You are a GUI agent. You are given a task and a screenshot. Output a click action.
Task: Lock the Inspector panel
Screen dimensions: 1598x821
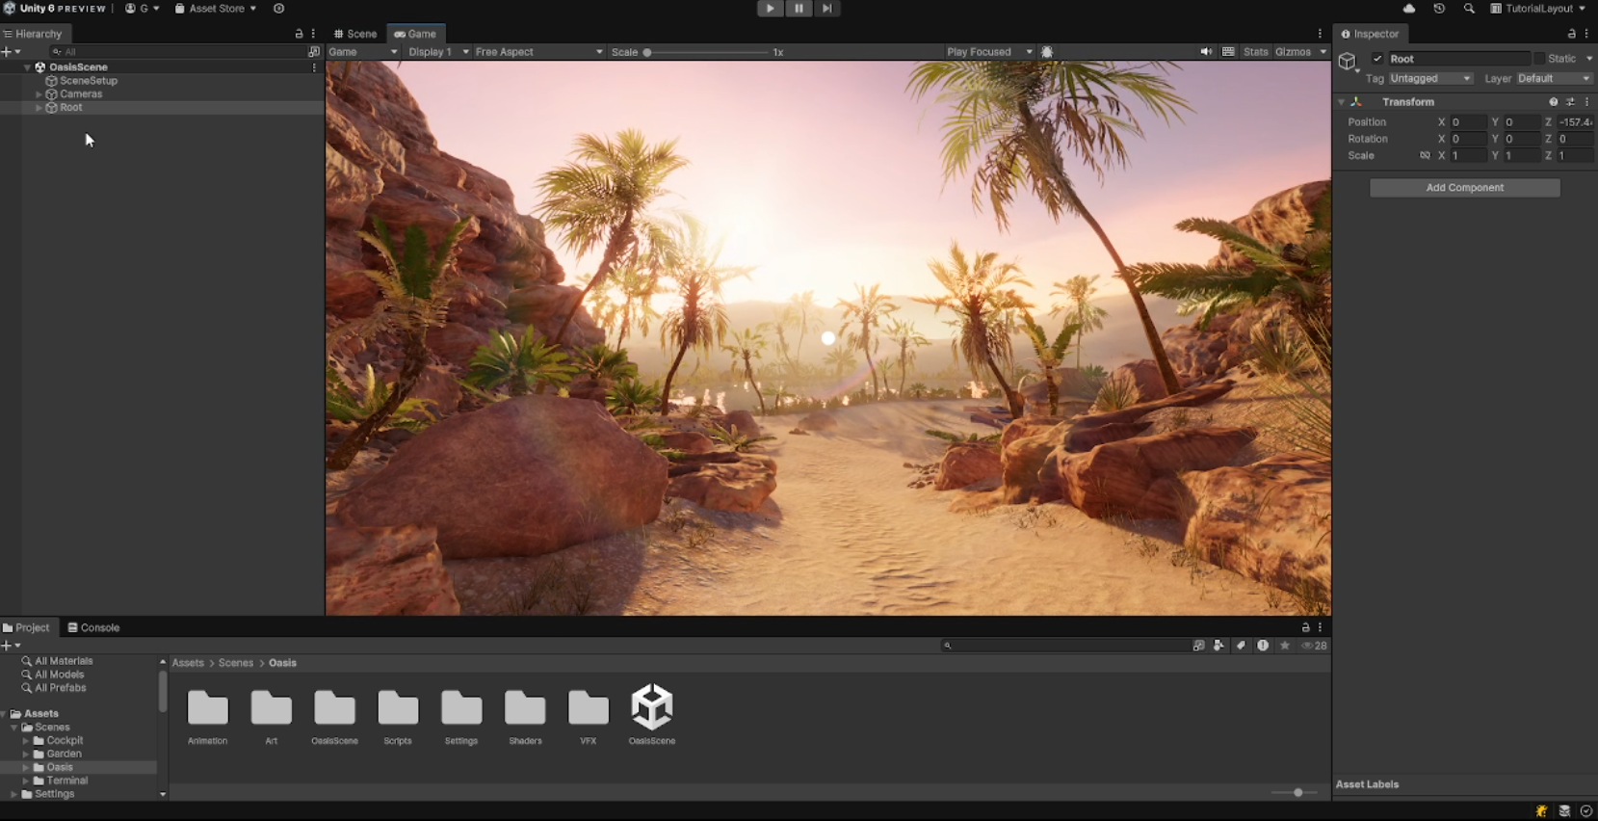[x=1572, y=34]
